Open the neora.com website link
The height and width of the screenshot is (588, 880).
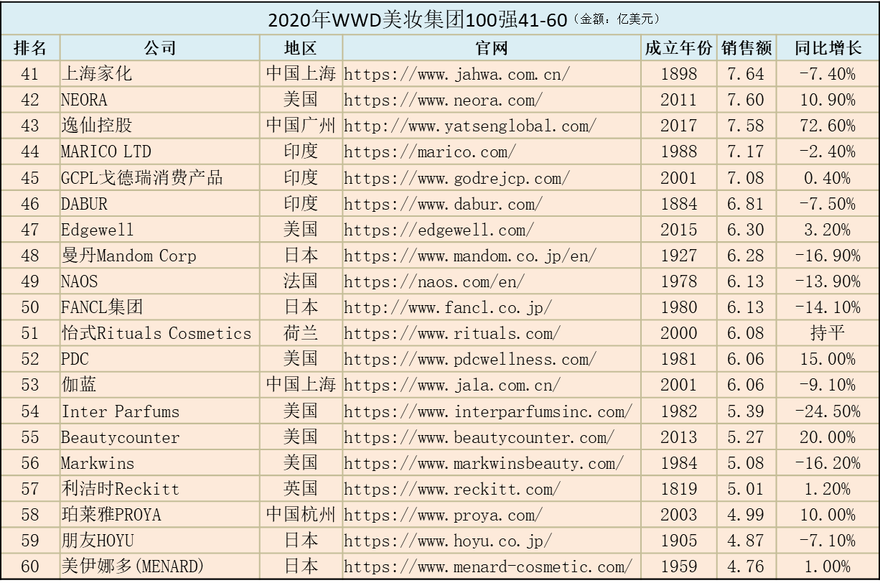coord(444,100)
